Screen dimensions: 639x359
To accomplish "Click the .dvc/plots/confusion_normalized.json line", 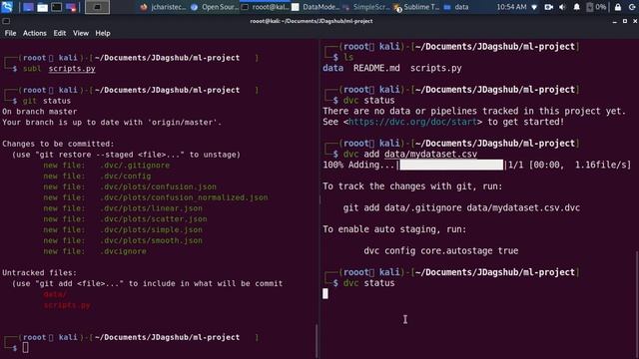I will (156, 197).
